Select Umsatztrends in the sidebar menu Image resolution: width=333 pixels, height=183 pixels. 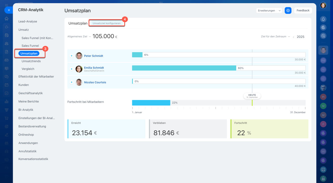point(31,61)
